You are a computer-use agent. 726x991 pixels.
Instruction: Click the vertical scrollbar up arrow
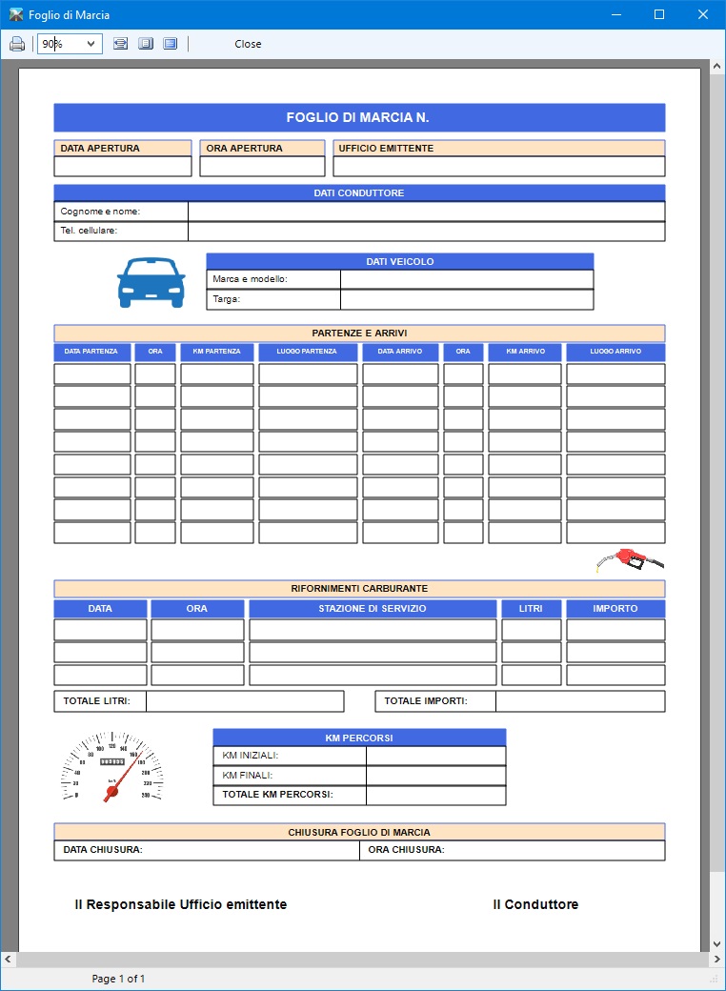point(716,66)
